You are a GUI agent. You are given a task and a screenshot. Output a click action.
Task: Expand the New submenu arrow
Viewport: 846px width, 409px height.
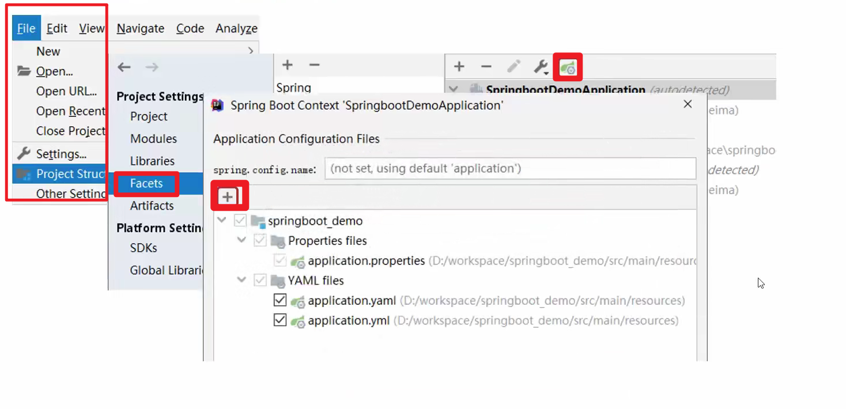point(251,51)
